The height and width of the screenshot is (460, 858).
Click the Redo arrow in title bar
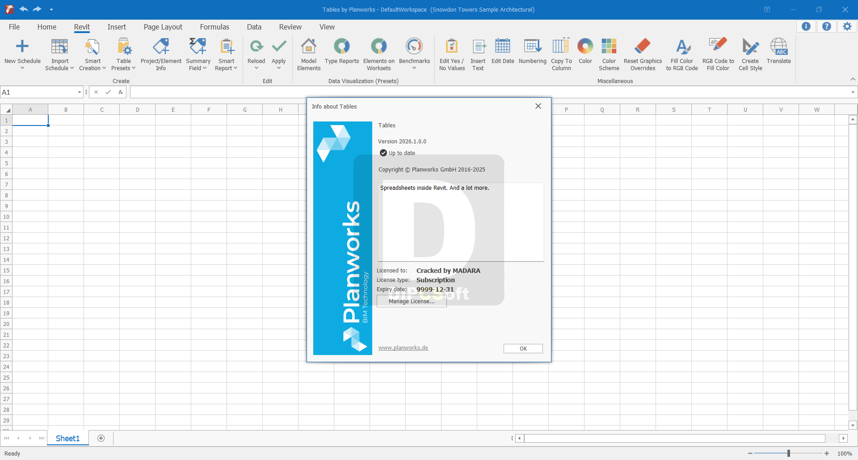[x=37, y=9]
